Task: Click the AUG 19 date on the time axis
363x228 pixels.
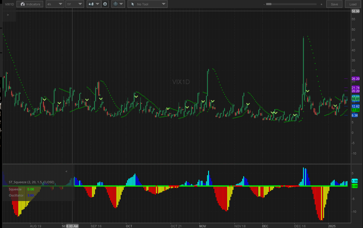Action: coord(35,226)
